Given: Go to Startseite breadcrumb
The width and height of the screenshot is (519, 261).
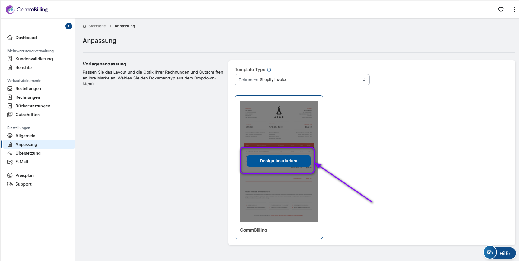Looking at the screenshot, I should point(97,26).
